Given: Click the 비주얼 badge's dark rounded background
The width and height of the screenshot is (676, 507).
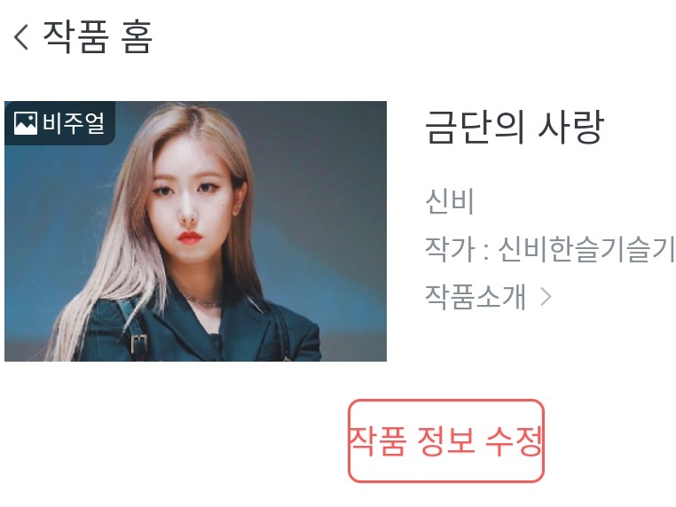Looking at the screenshot, I should click(59, 123).
